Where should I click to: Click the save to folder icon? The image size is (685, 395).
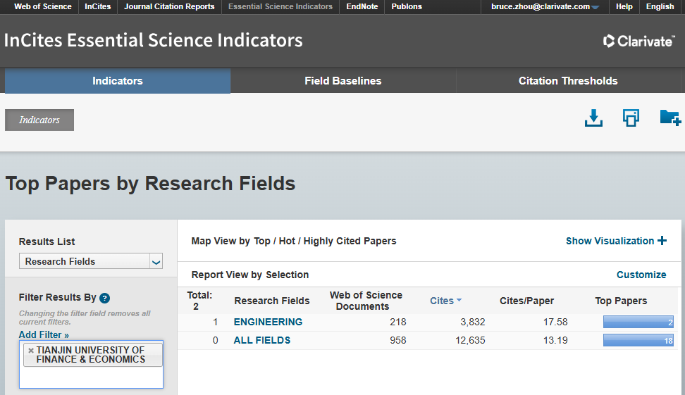(669, 118)
